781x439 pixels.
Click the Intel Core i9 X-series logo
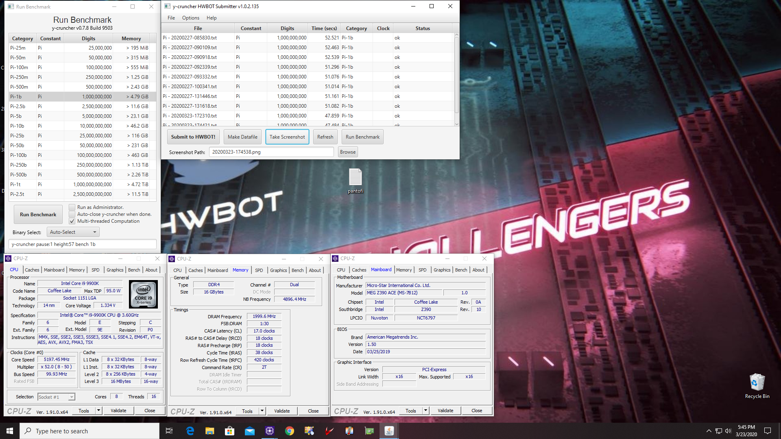[x=143, y=294]
